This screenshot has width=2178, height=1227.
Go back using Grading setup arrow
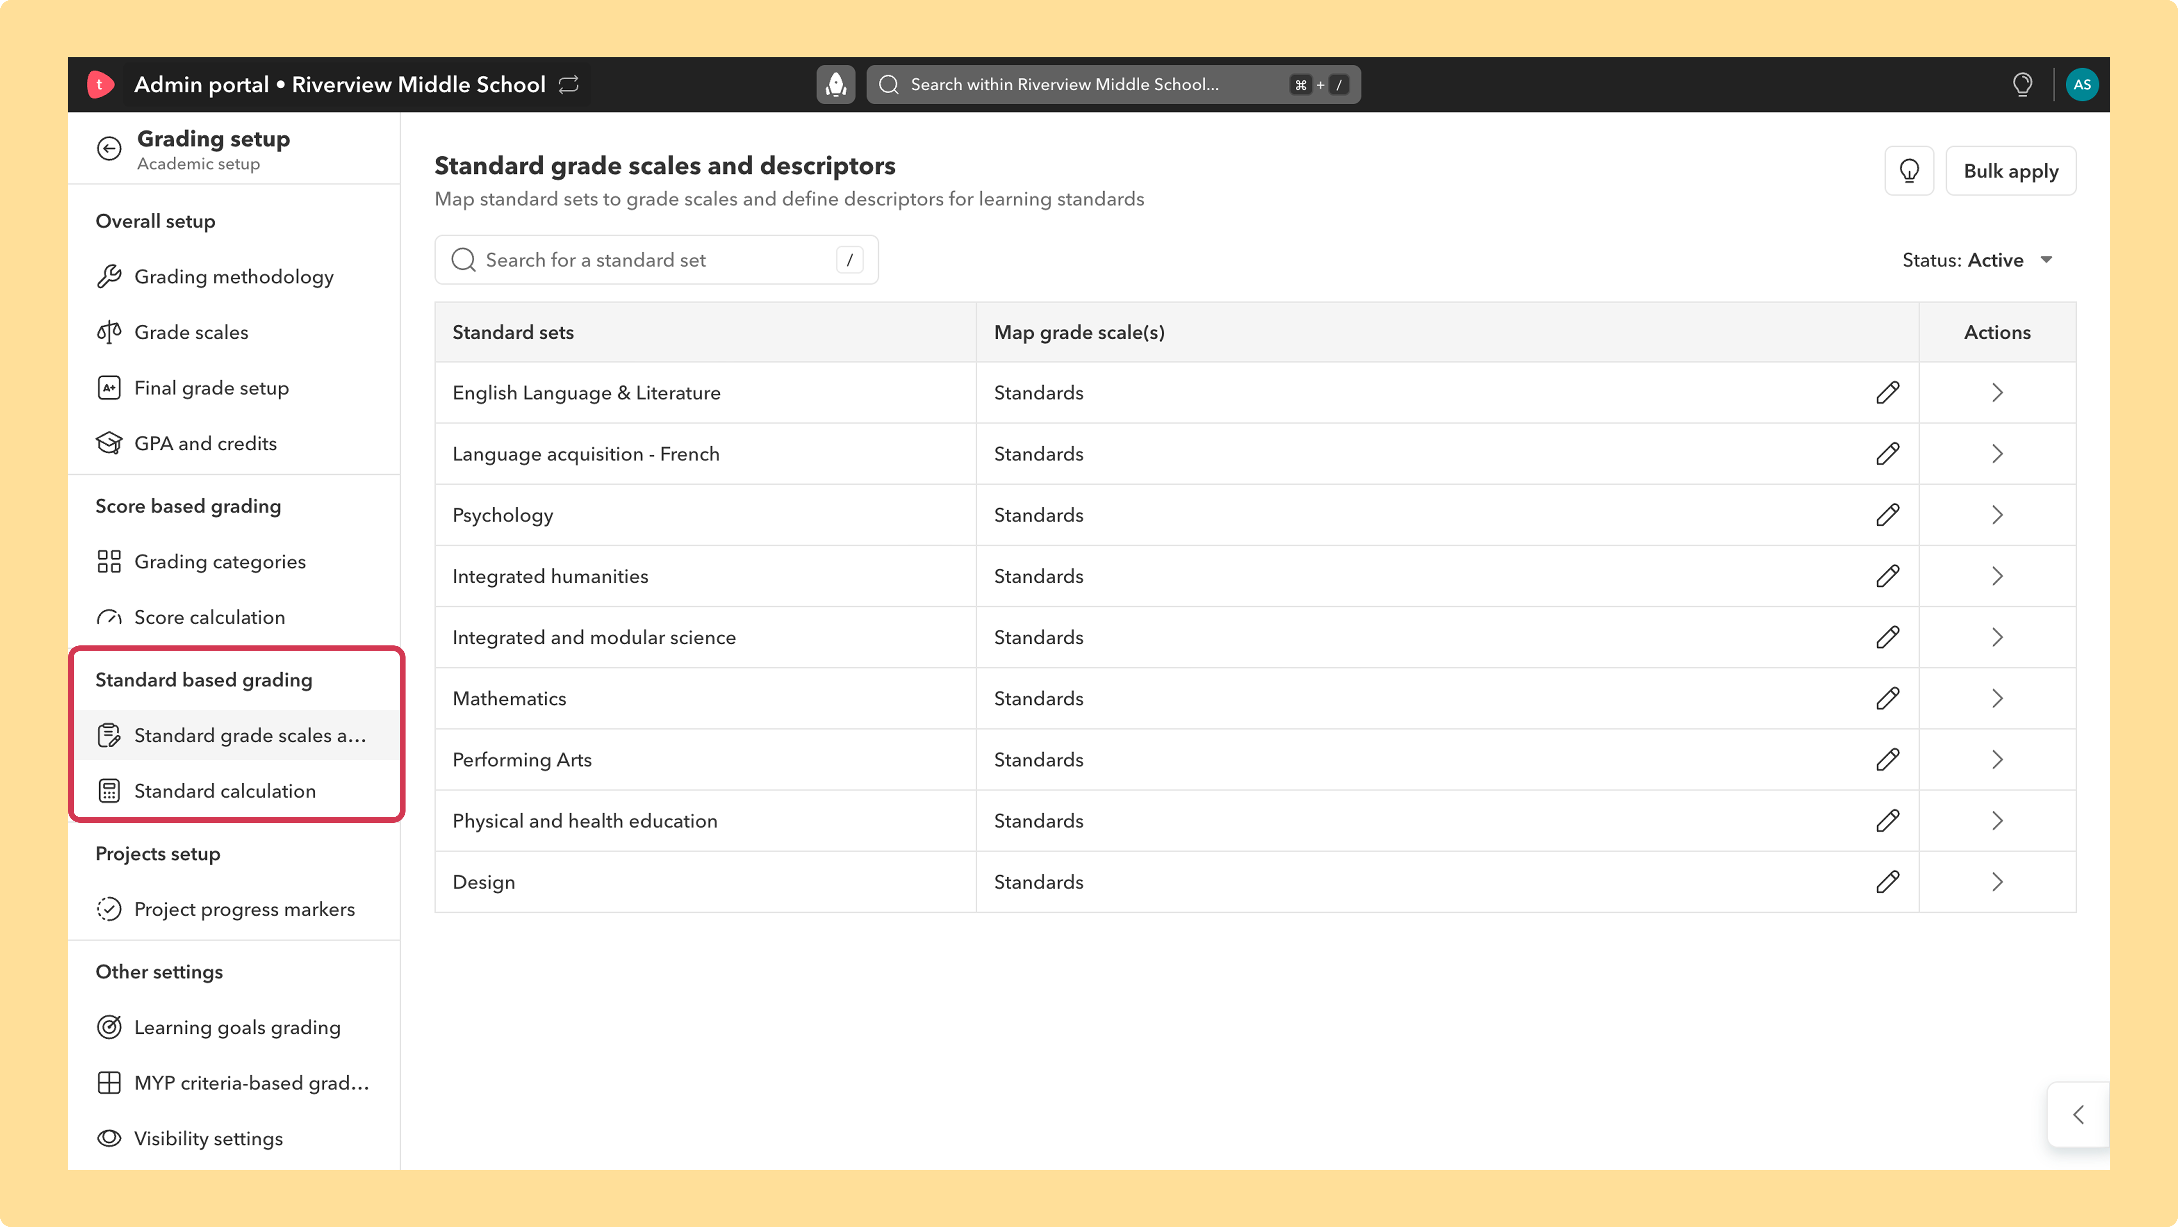pos(109,149)
